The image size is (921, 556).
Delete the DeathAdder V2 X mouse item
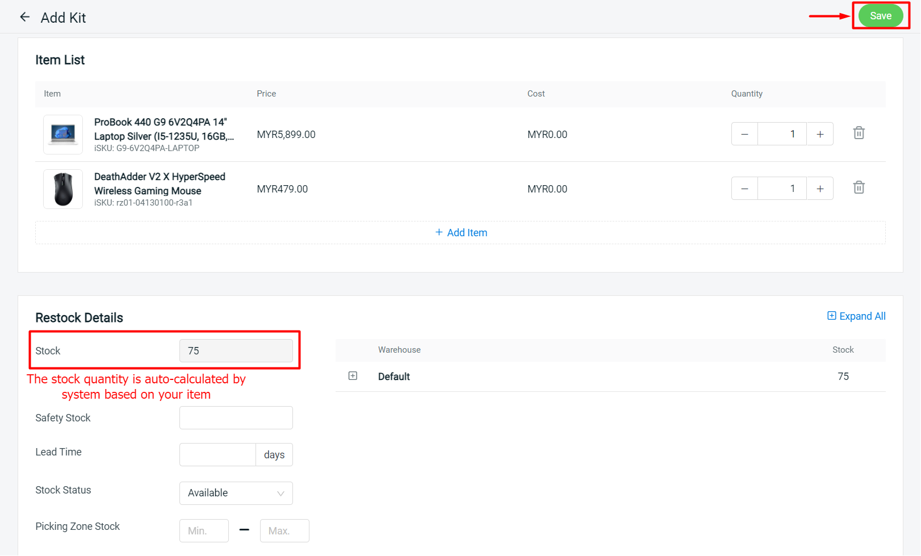[859, 187]
